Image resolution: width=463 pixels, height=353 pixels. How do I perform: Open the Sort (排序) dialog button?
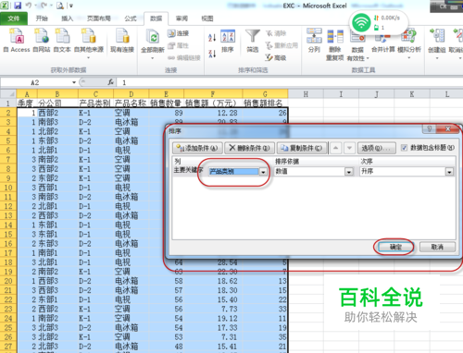click(x=228, y=42)
